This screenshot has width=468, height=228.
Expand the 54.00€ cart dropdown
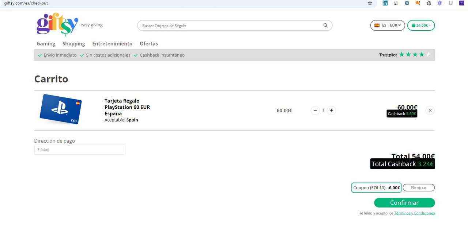(421, 26)
